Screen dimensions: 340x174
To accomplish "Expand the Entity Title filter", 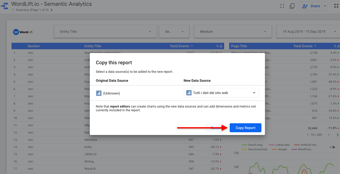I will [x=106, y=31].
